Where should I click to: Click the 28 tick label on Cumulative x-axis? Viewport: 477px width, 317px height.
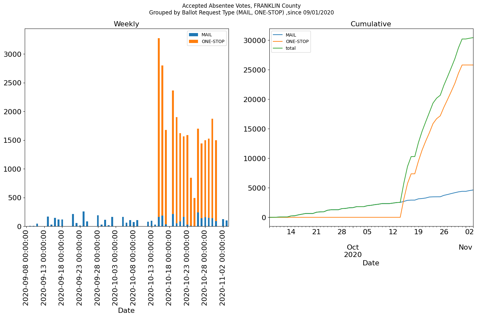[342, 232]
